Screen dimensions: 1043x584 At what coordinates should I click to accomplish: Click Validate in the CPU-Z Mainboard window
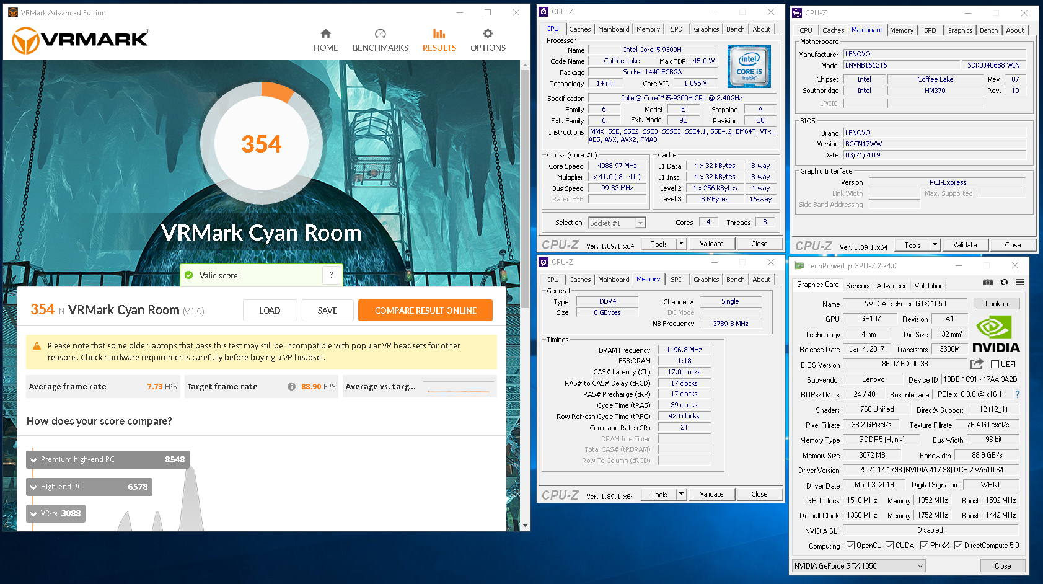point(965,245)
